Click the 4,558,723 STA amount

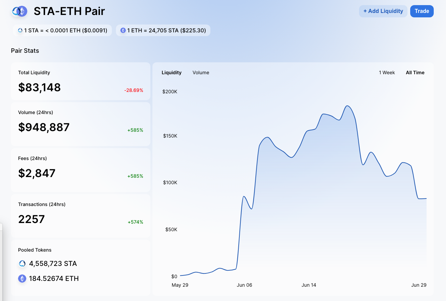coord(53,264)
